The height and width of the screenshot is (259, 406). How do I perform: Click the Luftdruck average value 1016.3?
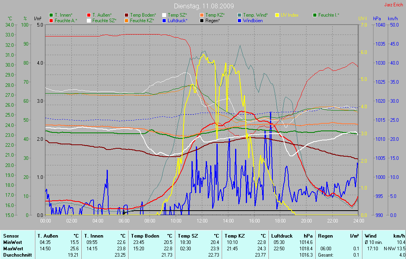pos(306,255)
